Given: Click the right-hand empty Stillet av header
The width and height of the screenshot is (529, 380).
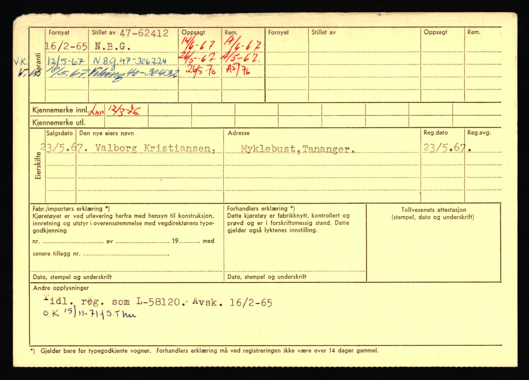Looking at the screenshot, I should (x=323, y=32).
